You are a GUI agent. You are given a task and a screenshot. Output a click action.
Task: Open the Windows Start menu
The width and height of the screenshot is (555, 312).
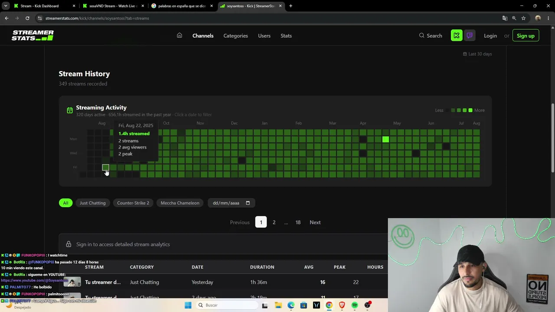click(188, 305)
